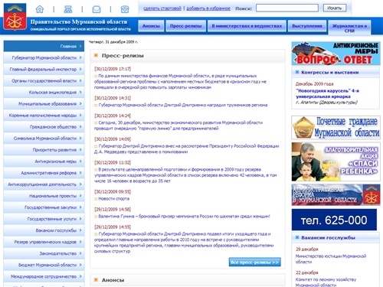383x287 pixels.
Task: Open Резерв управленческих кадров menu item
Action: coord(44,242)
